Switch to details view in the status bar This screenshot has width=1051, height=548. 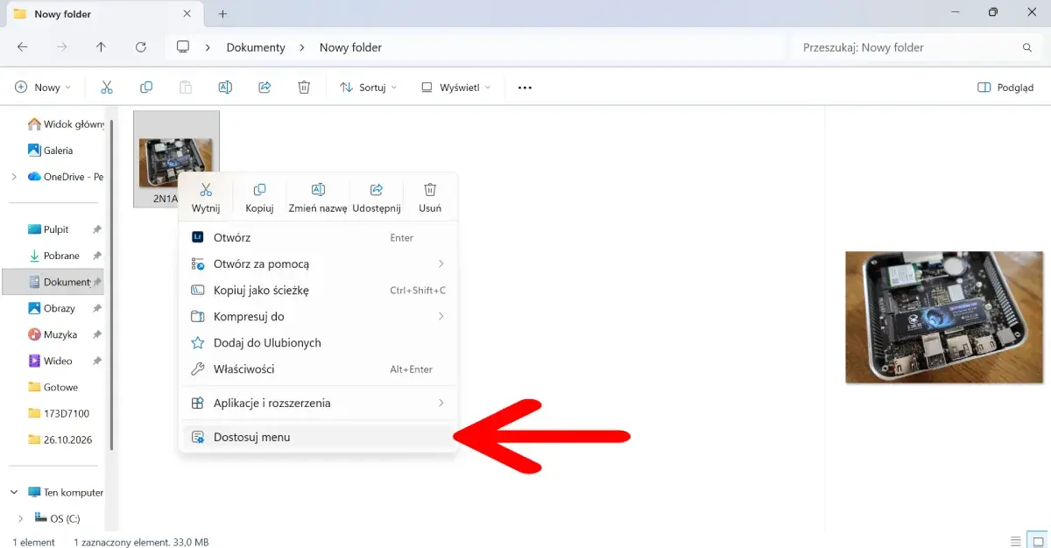point(1015,542)
